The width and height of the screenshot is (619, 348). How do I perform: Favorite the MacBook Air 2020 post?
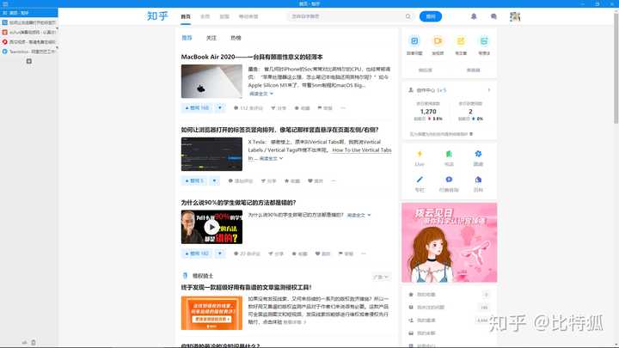click(x=302, y=108)
